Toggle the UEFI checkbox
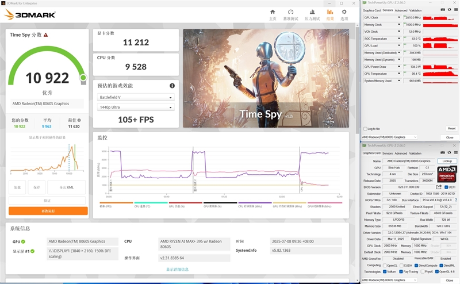The image size is (460, 284). pos(446,187)
